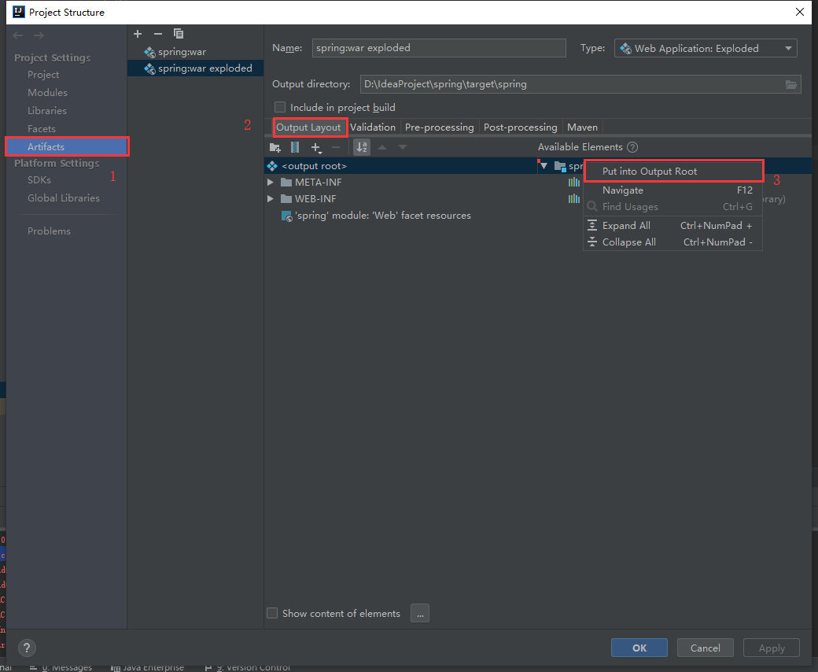Viewport: 818px width, 672px height.
Task: Click the create directory icon
Action: 275,148
